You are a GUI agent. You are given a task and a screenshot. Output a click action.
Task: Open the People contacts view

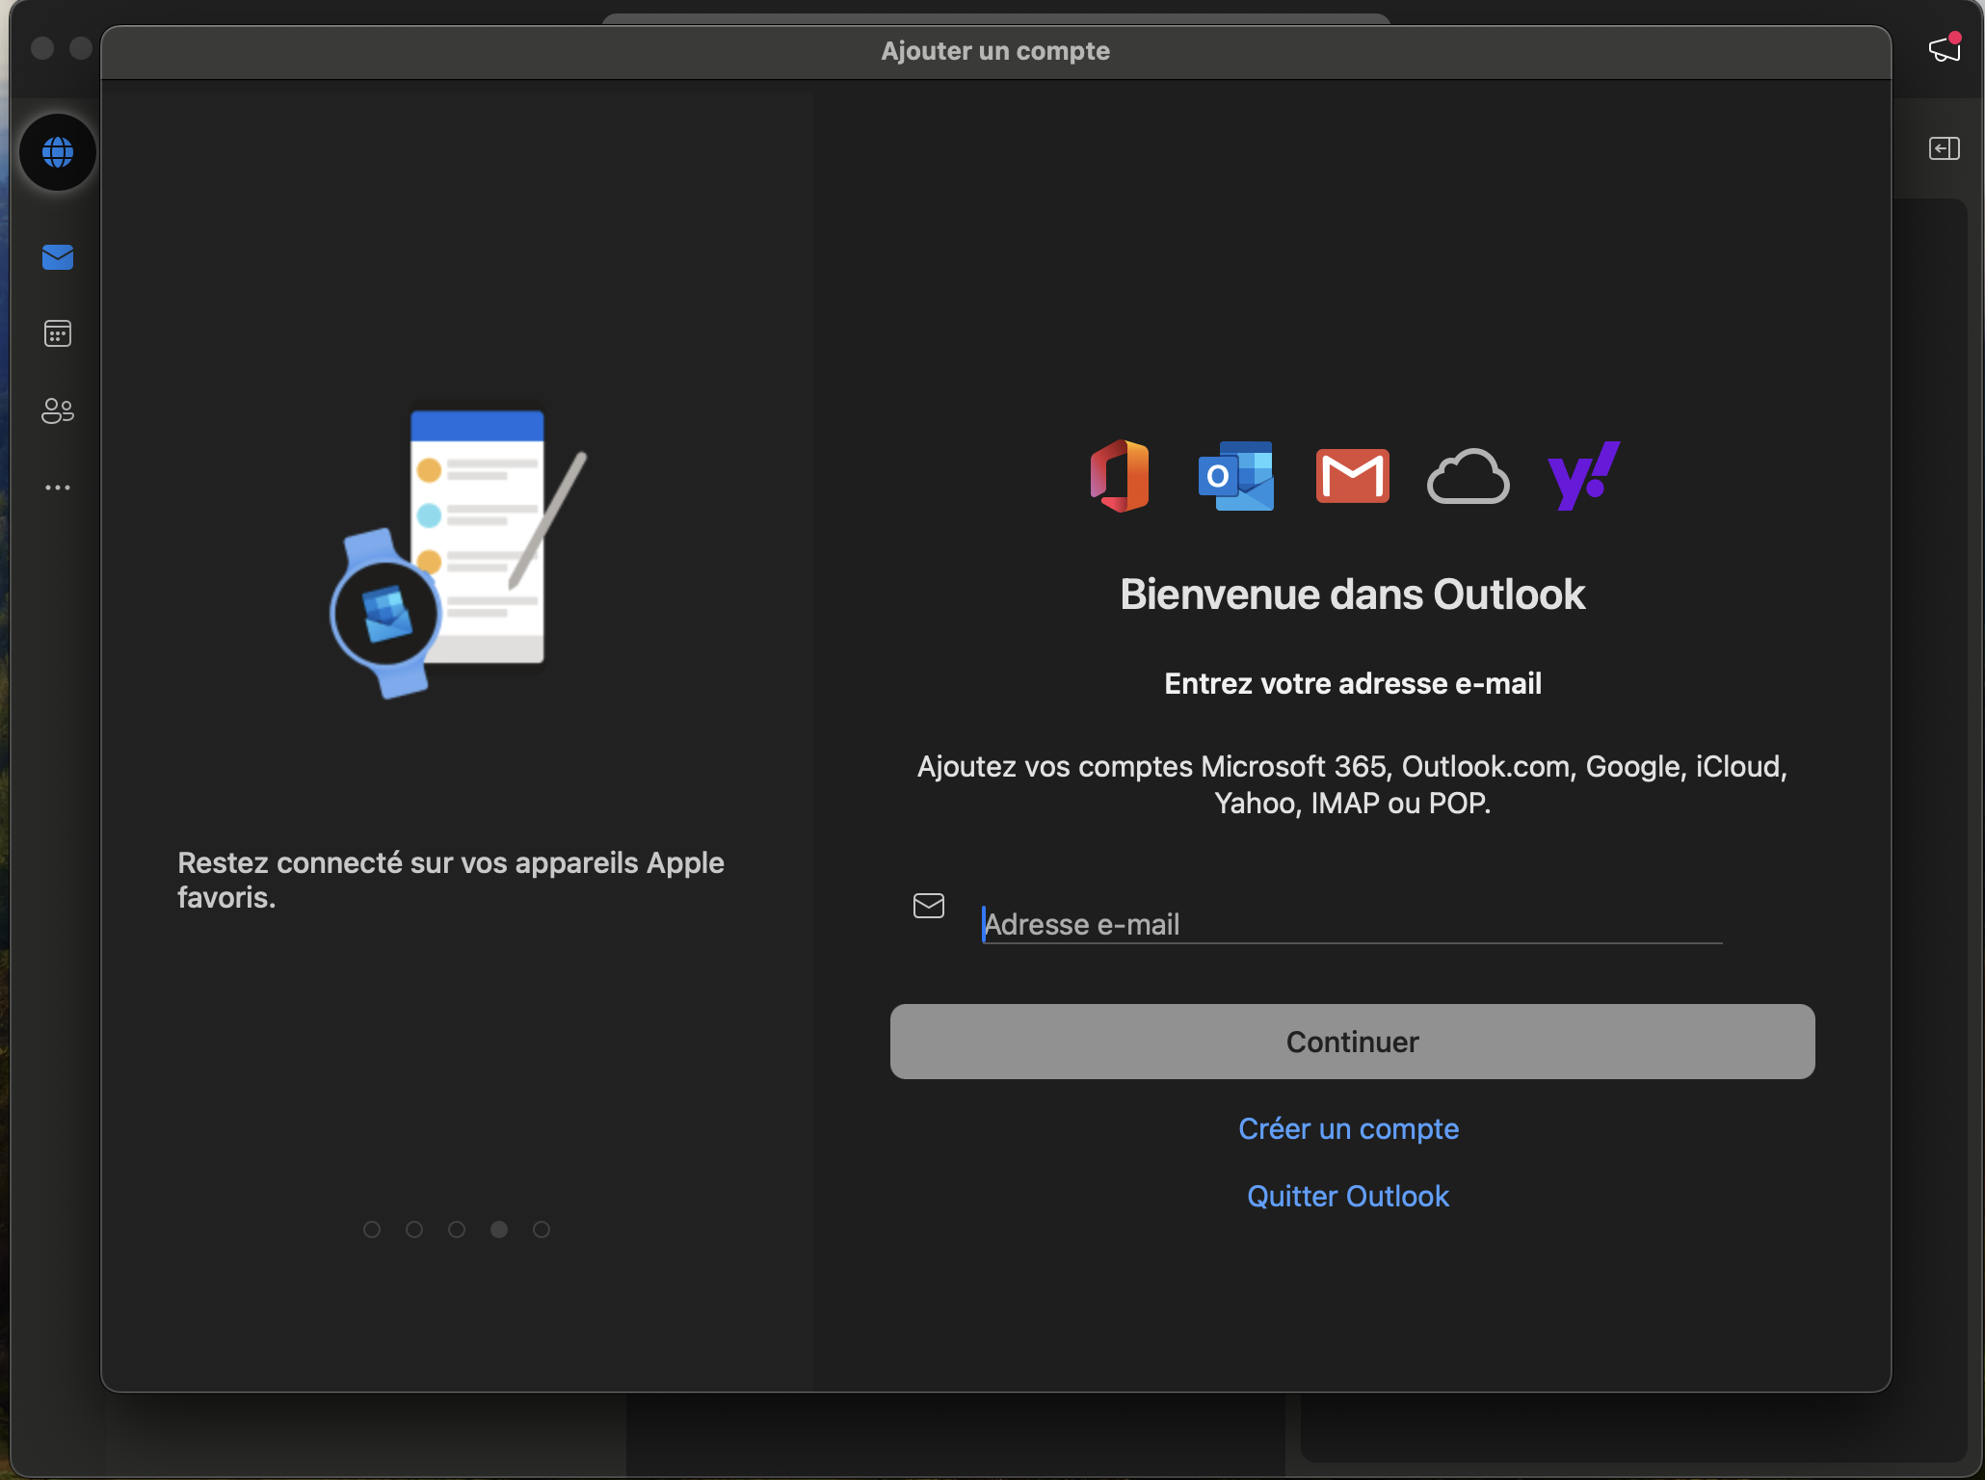click(58, 410)
